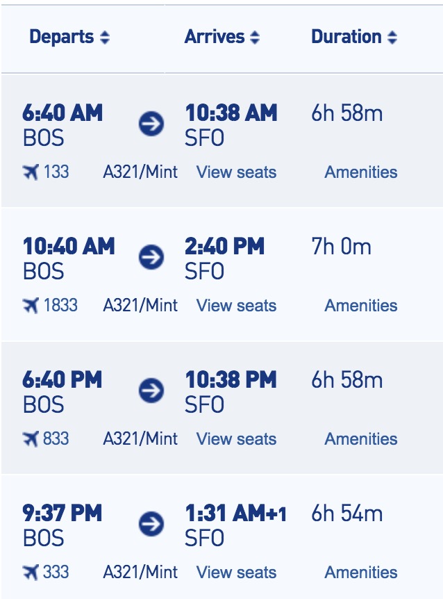Sort flights by the Duration column
Screen dimensions: 443x599
click(x=355, y=37)
